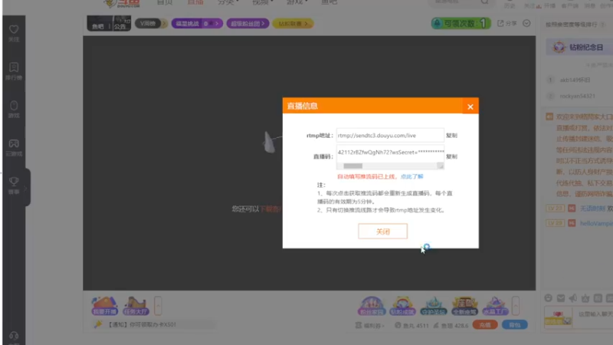The width and height of the screenshot is (613, 345).
Task: Click the 背包 backpack button
Action: pyautogui.click(x=514, y=324)
